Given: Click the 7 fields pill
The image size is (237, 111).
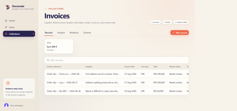Looking at the screenshot, I should pyautogui.click(x=167, y=22).
